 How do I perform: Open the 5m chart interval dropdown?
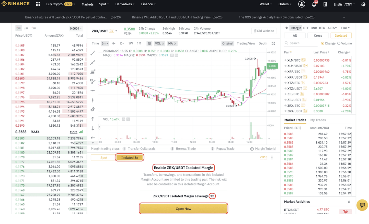pos(105,43)
